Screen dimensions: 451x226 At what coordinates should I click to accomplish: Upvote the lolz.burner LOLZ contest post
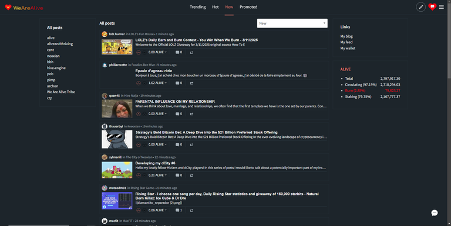click(139, 52)
